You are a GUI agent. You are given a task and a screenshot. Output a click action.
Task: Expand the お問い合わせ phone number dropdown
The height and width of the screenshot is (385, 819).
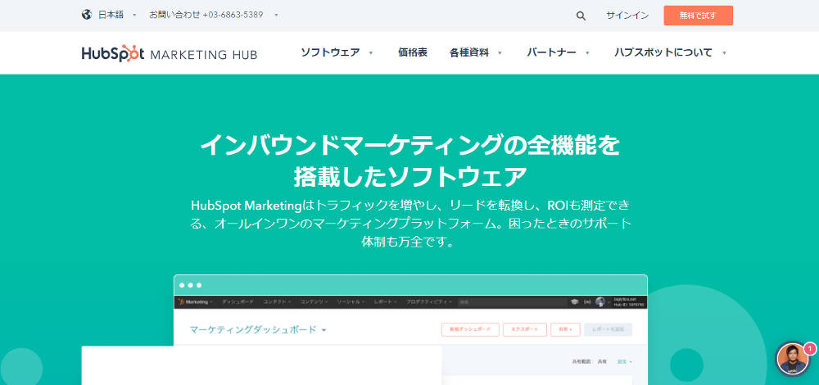[214, 15]
